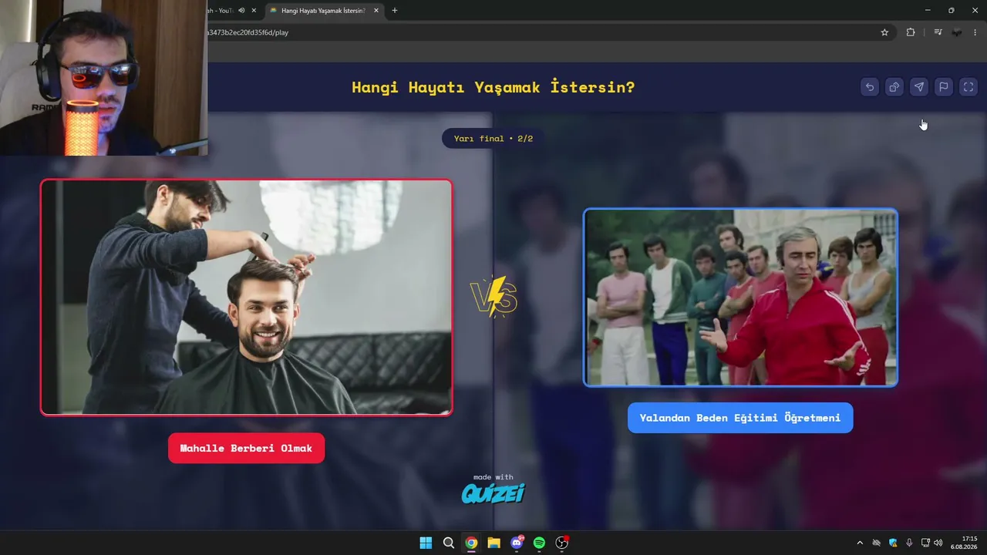Expand the hidden system tray icons
The image size is (987, 555).
click(x=860, y=543)
